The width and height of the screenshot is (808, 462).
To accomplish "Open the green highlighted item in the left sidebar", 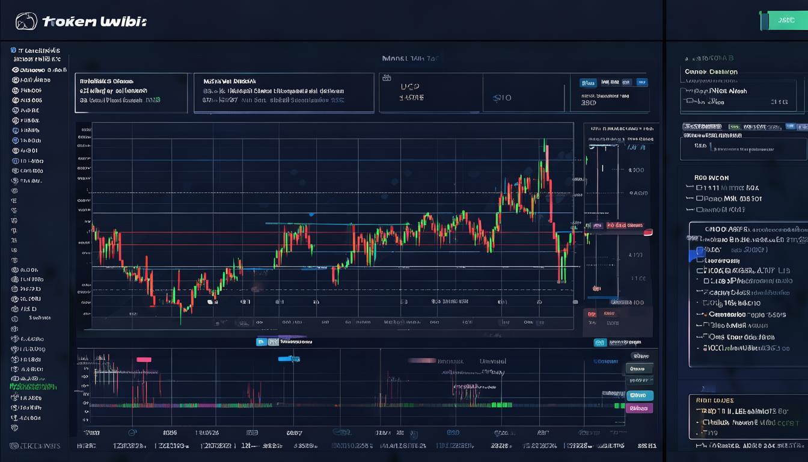I will (34, 387).
